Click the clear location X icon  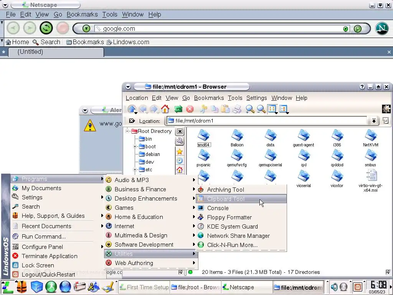(x=132, y=121)
